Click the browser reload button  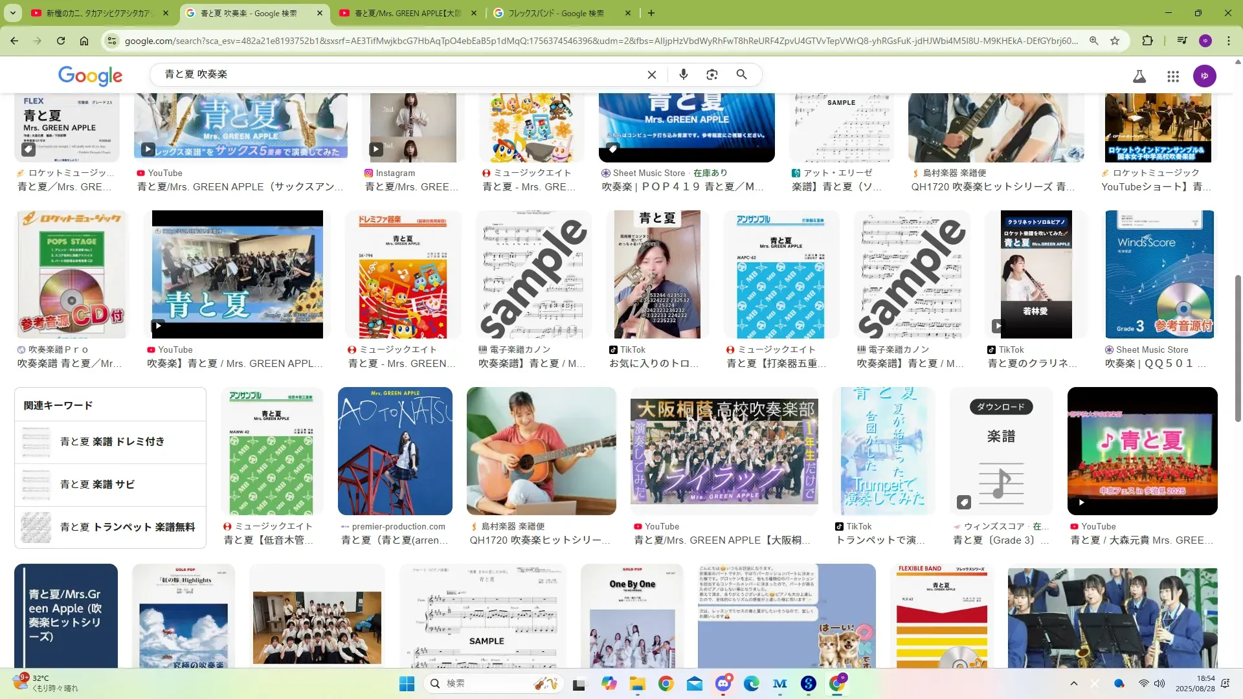(x=61, y=41)
